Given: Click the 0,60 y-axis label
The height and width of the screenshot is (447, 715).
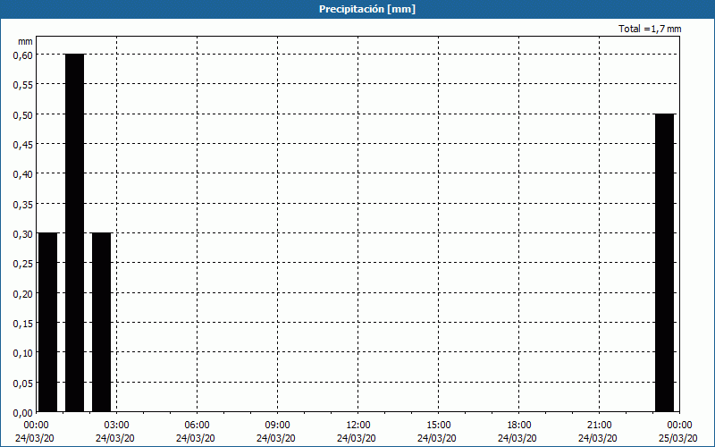Looking at the screenshot, I should (23, 55).
